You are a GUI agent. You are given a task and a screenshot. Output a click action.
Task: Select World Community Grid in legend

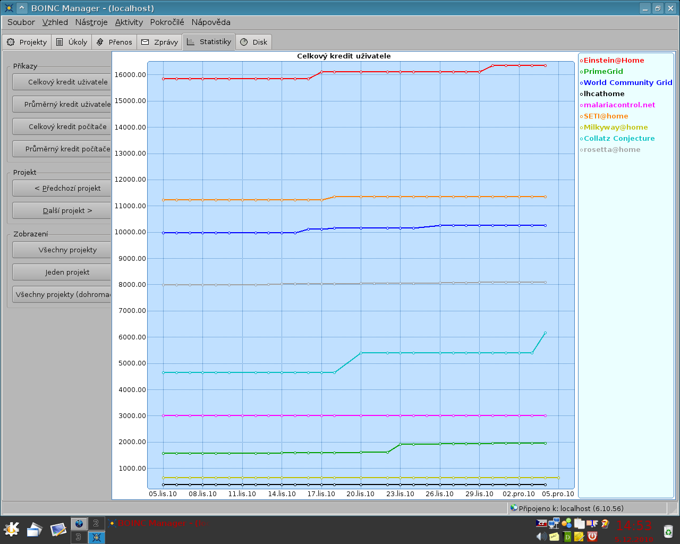626,83
